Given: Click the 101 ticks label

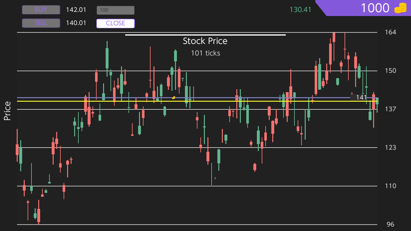Looking at the screenshot, I should point(205,53).
